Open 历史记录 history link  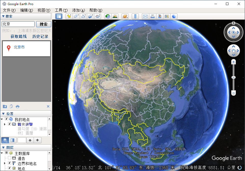40,37
